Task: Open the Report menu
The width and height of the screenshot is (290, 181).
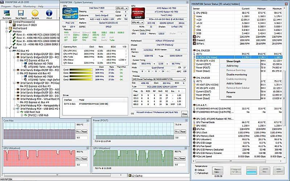Action: tap(17, 6)
